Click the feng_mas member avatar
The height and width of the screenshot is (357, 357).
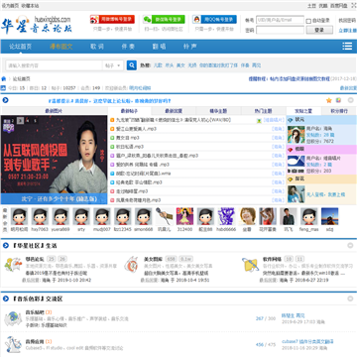pyautogui.click(x=309, y=216)
